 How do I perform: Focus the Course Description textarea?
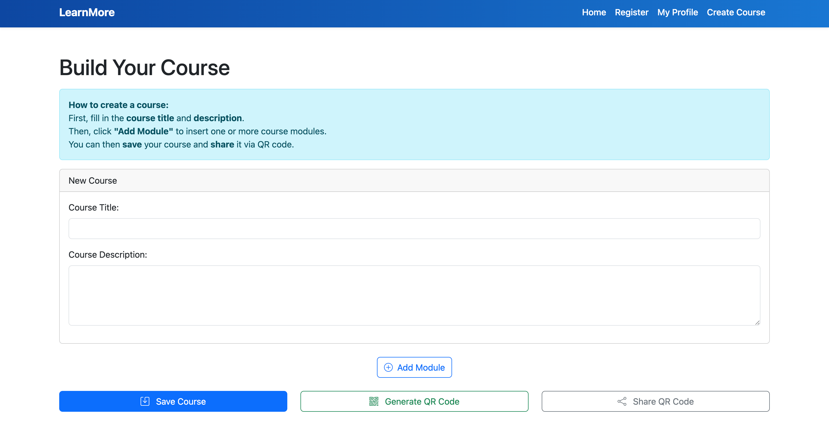click(x=414, y=295)
